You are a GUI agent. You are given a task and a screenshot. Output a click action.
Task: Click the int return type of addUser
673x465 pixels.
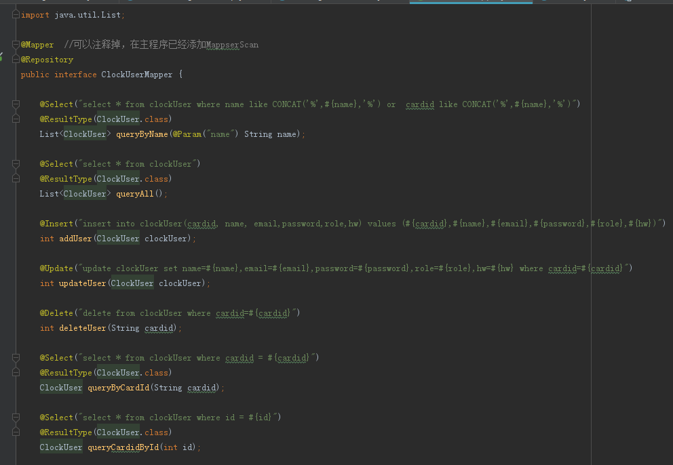47,239
